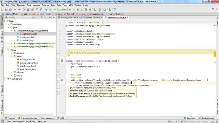
Task: Click the Synchronize toolbar icon
Action: (10, 10)
